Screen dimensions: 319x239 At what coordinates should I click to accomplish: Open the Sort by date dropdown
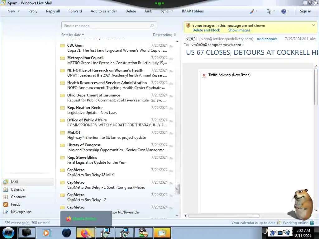coord(73,35)
